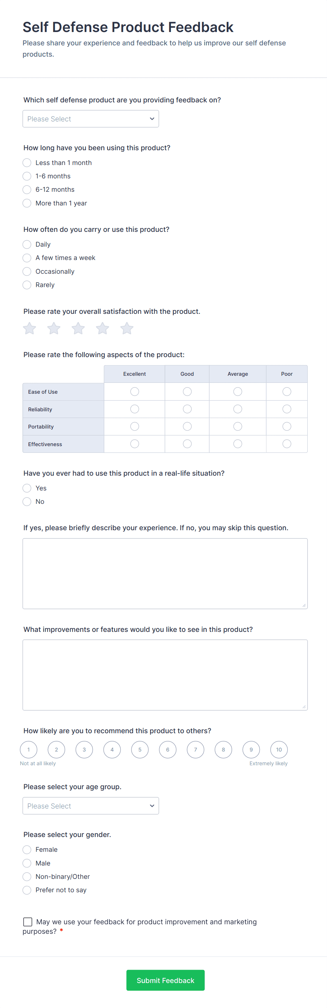Screen dimensions: 327x1008
Task: Choose the fourth satisfaction star
Action: [x=102, y=328]
